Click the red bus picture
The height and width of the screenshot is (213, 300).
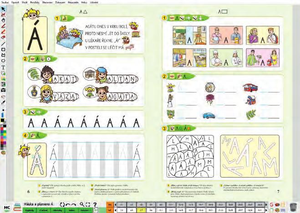click(250, 87)
